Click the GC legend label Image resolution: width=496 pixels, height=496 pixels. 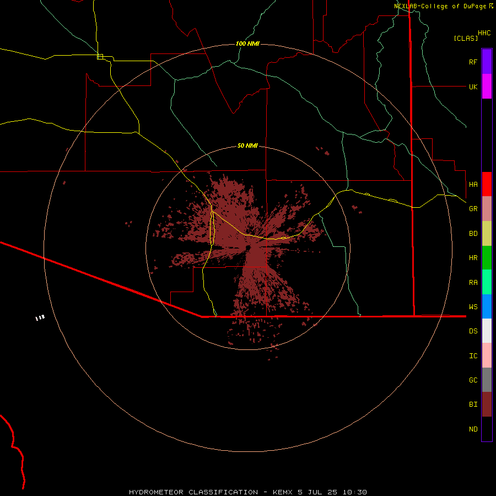[x=473, y=380]
